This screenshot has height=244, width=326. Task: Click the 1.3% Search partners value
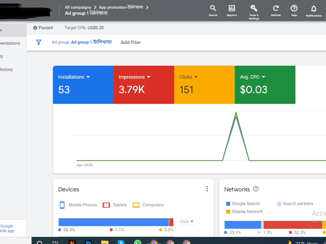click(267, 233)
